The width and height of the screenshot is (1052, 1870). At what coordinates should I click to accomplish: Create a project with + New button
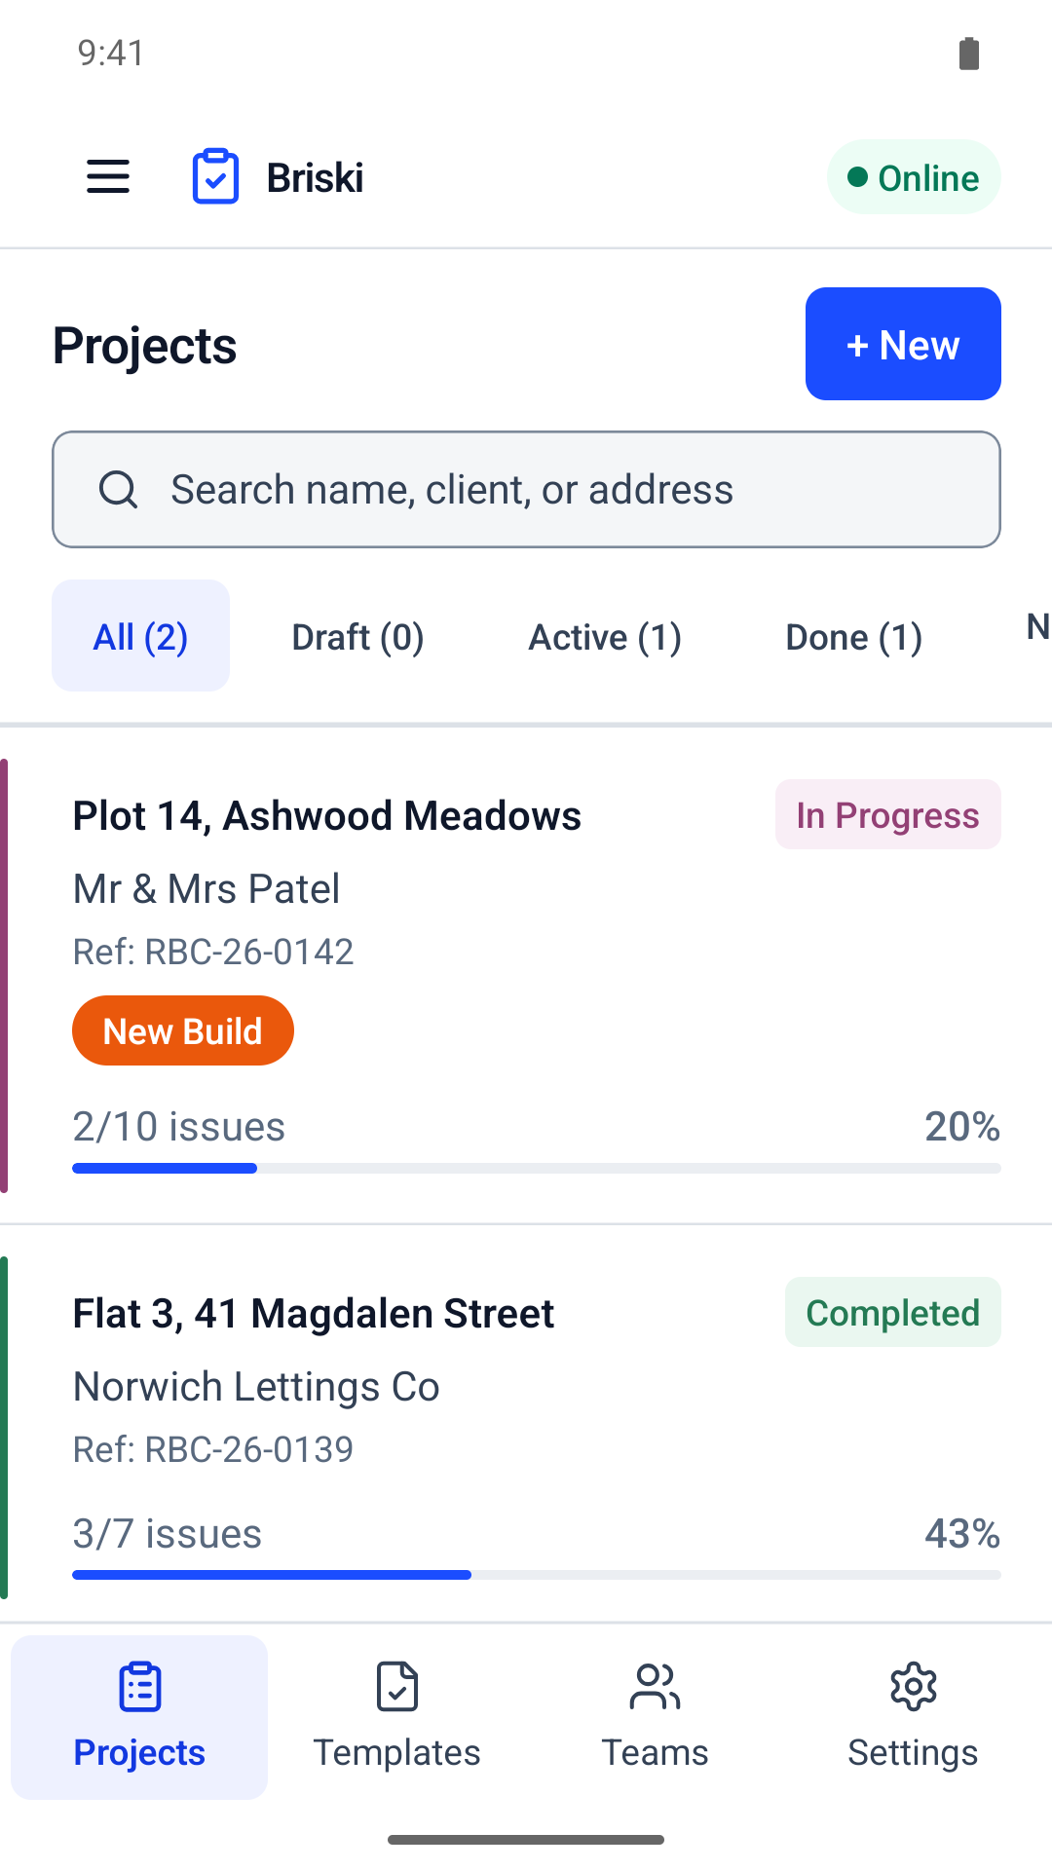903,344
